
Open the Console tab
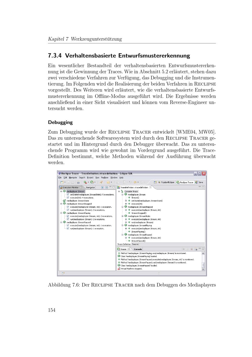click(138, 249)
